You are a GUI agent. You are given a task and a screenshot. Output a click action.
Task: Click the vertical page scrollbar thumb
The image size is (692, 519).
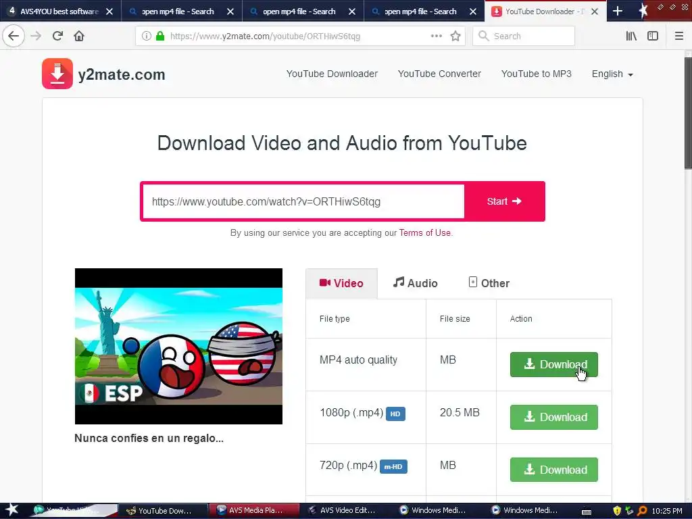pos(687,113)
